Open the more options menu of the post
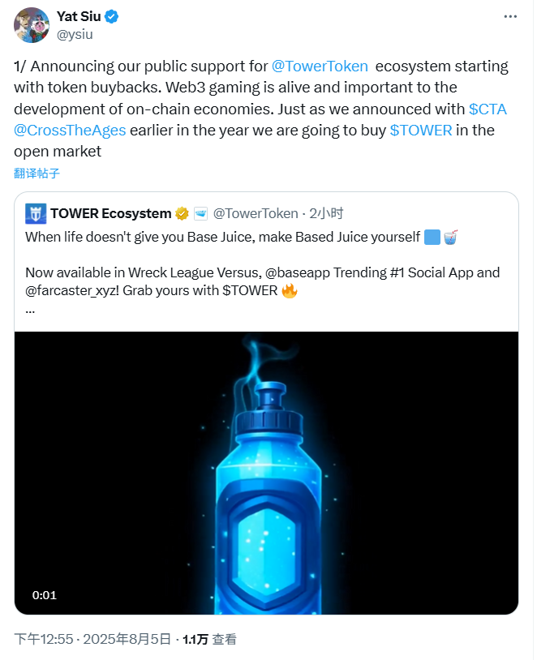The image size is (537, 660). pyautogui.click(x=509, y=16)
